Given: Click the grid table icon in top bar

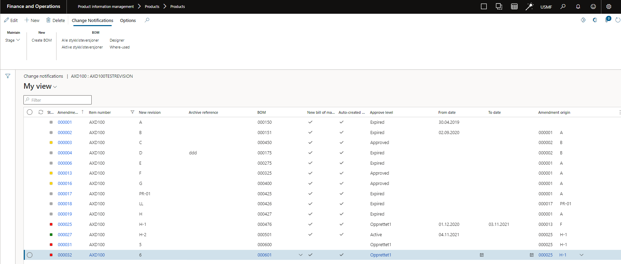Looking at the screenshot, I should pyautogui.click(x=514, y=7).
